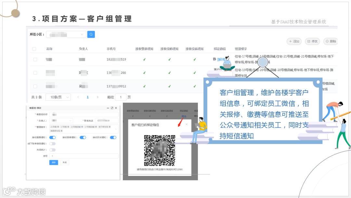Click the 解绑 unbind link in first row
The height and width of the screenshot is (198, 351).
coord(222,59)
